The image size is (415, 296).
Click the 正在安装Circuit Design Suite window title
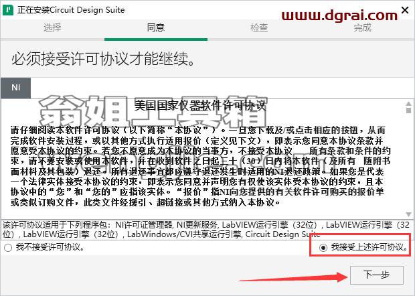[71, 10]
